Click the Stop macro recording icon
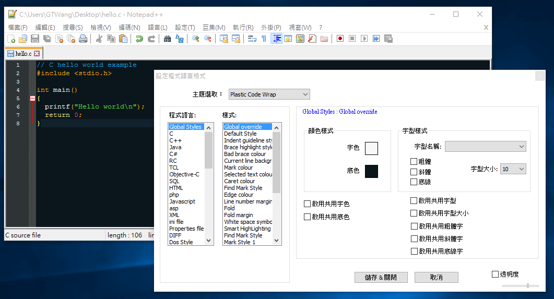 tap(352, 39)
